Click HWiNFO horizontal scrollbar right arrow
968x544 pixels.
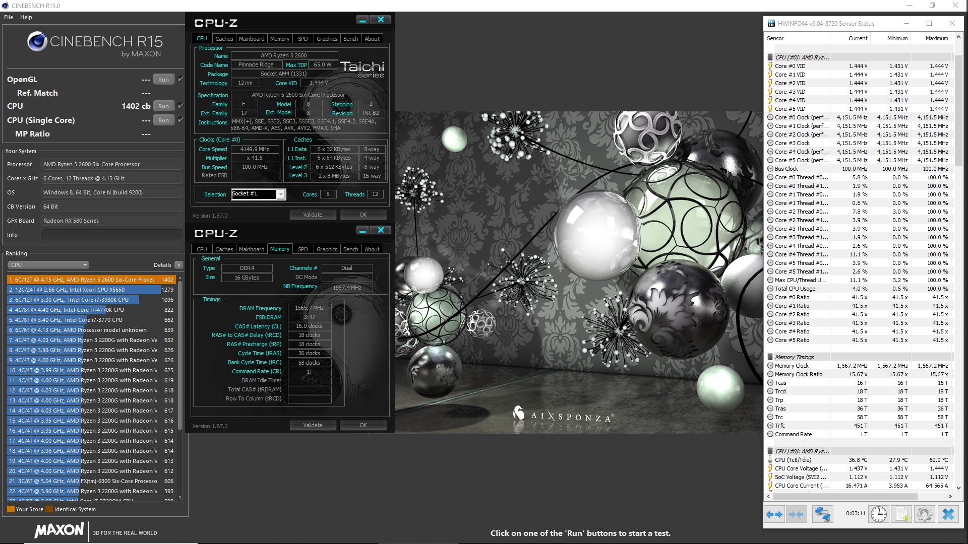(950, 496)
